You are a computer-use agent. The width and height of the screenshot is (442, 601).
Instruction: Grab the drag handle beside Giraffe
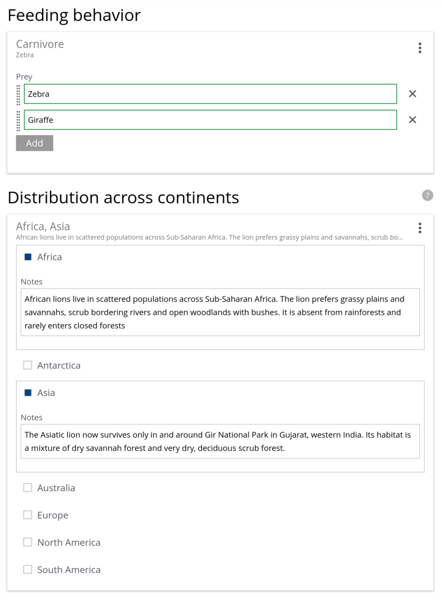pos(18,120)
